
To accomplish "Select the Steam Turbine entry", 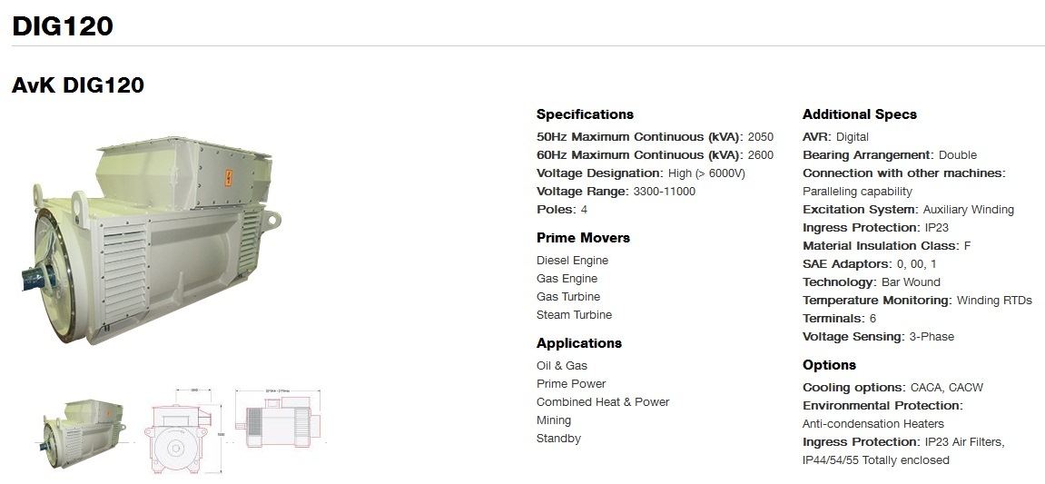I will pos(574,315).
